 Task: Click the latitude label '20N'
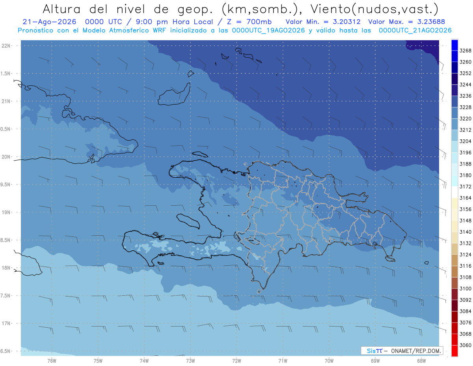point(6,157)
